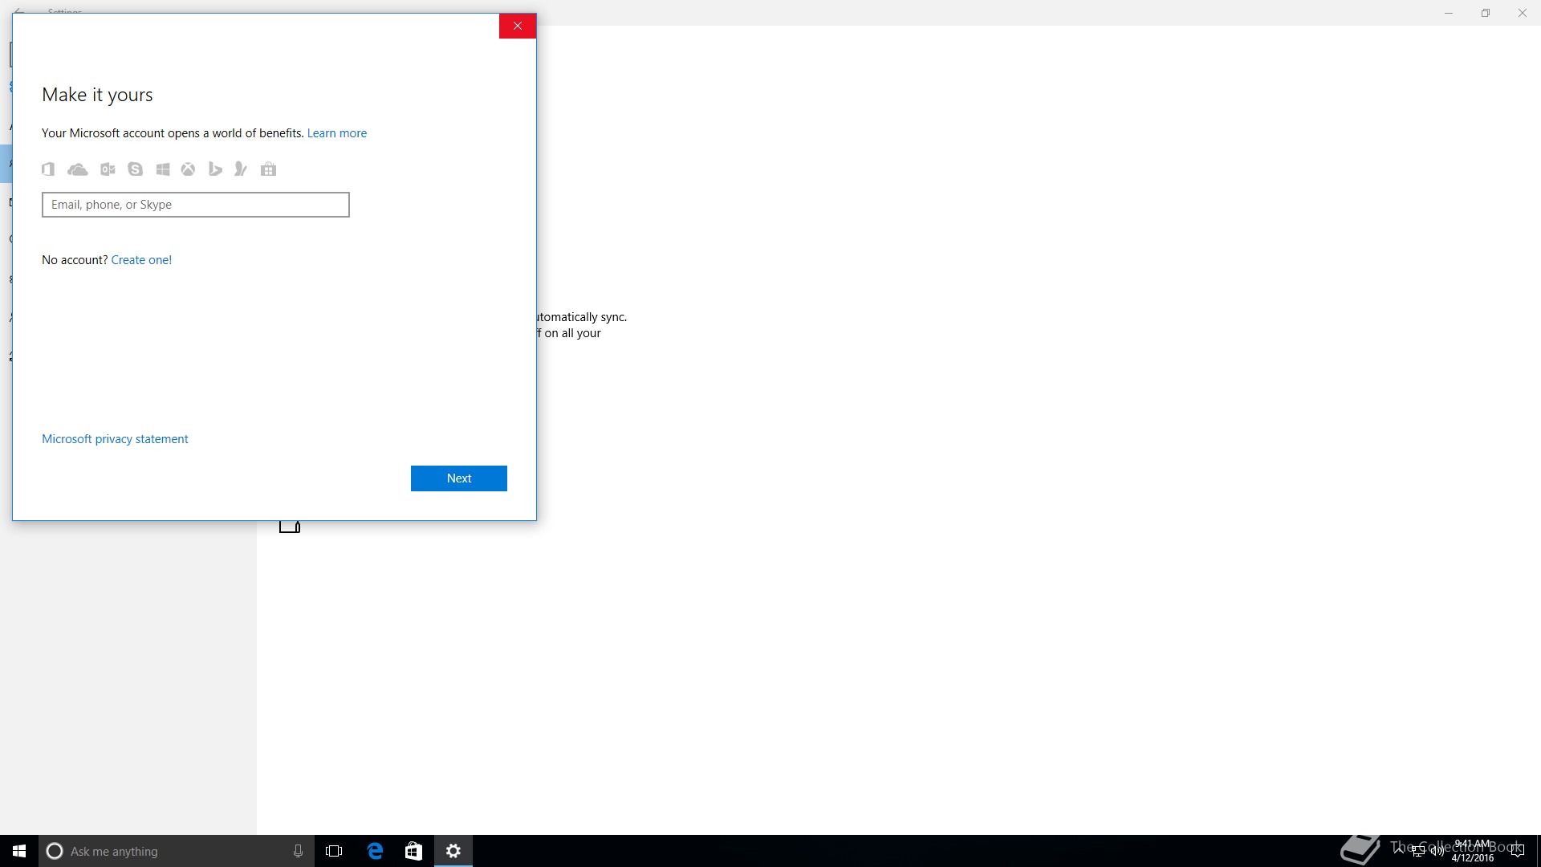The width and height of the screenshot is (1541, 867).
Task: Follow the Create one! link
Action: tap(141, 260)
